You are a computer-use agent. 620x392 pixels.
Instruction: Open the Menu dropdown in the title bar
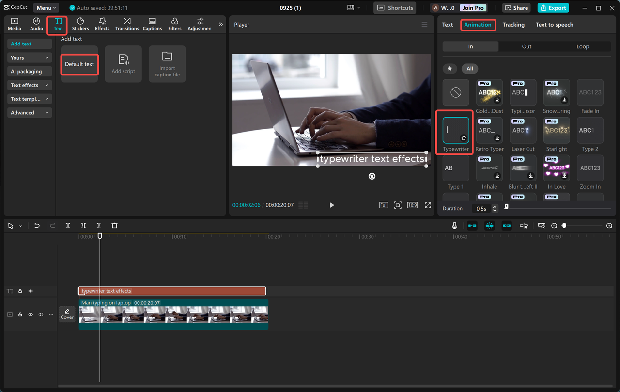[x=45, y=7]
